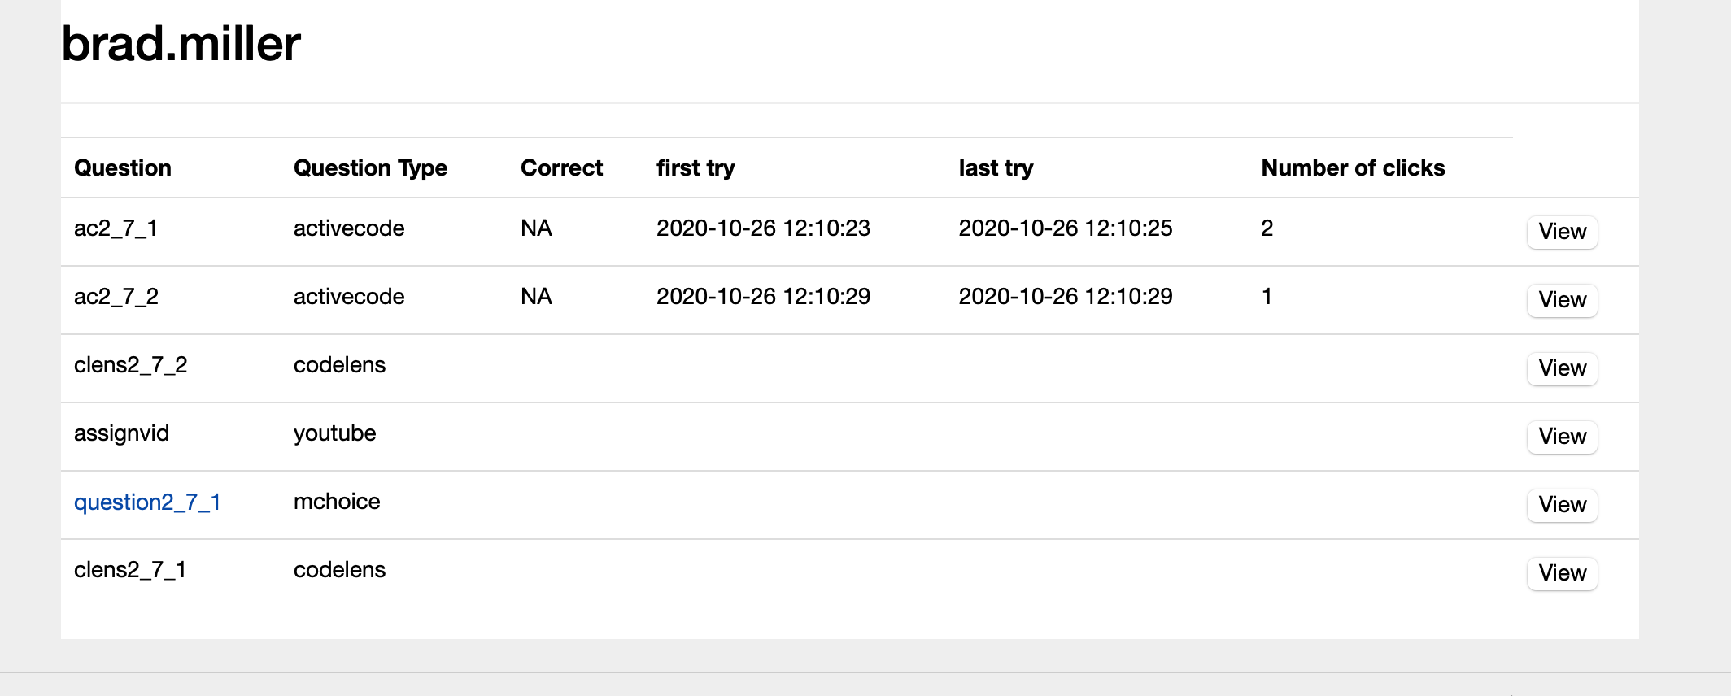
Task: Click last try timestamp 12:10:25
Action: (x=1065, y=228)
